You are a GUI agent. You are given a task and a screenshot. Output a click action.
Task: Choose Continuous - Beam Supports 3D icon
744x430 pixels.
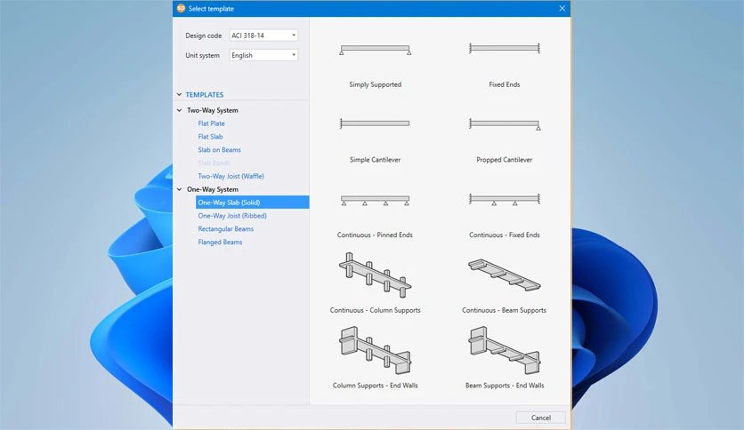(x=505, y=275)
